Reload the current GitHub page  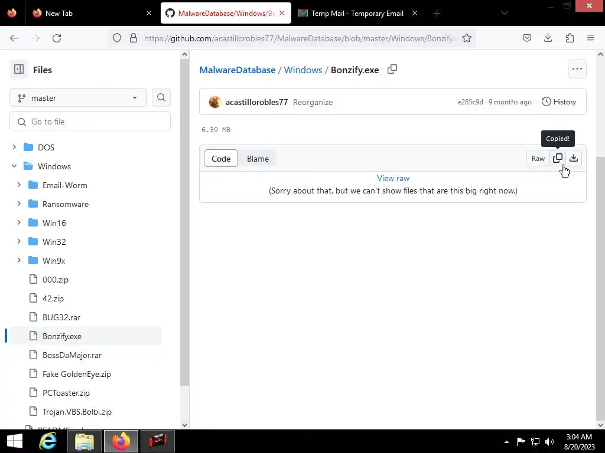tap(57, 38)
